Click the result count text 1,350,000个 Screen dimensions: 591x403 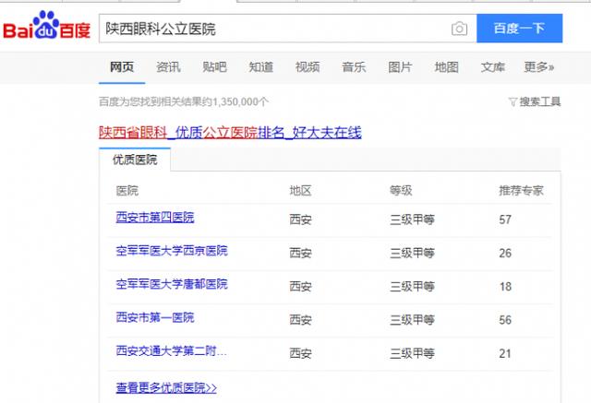tap(240, 101)
